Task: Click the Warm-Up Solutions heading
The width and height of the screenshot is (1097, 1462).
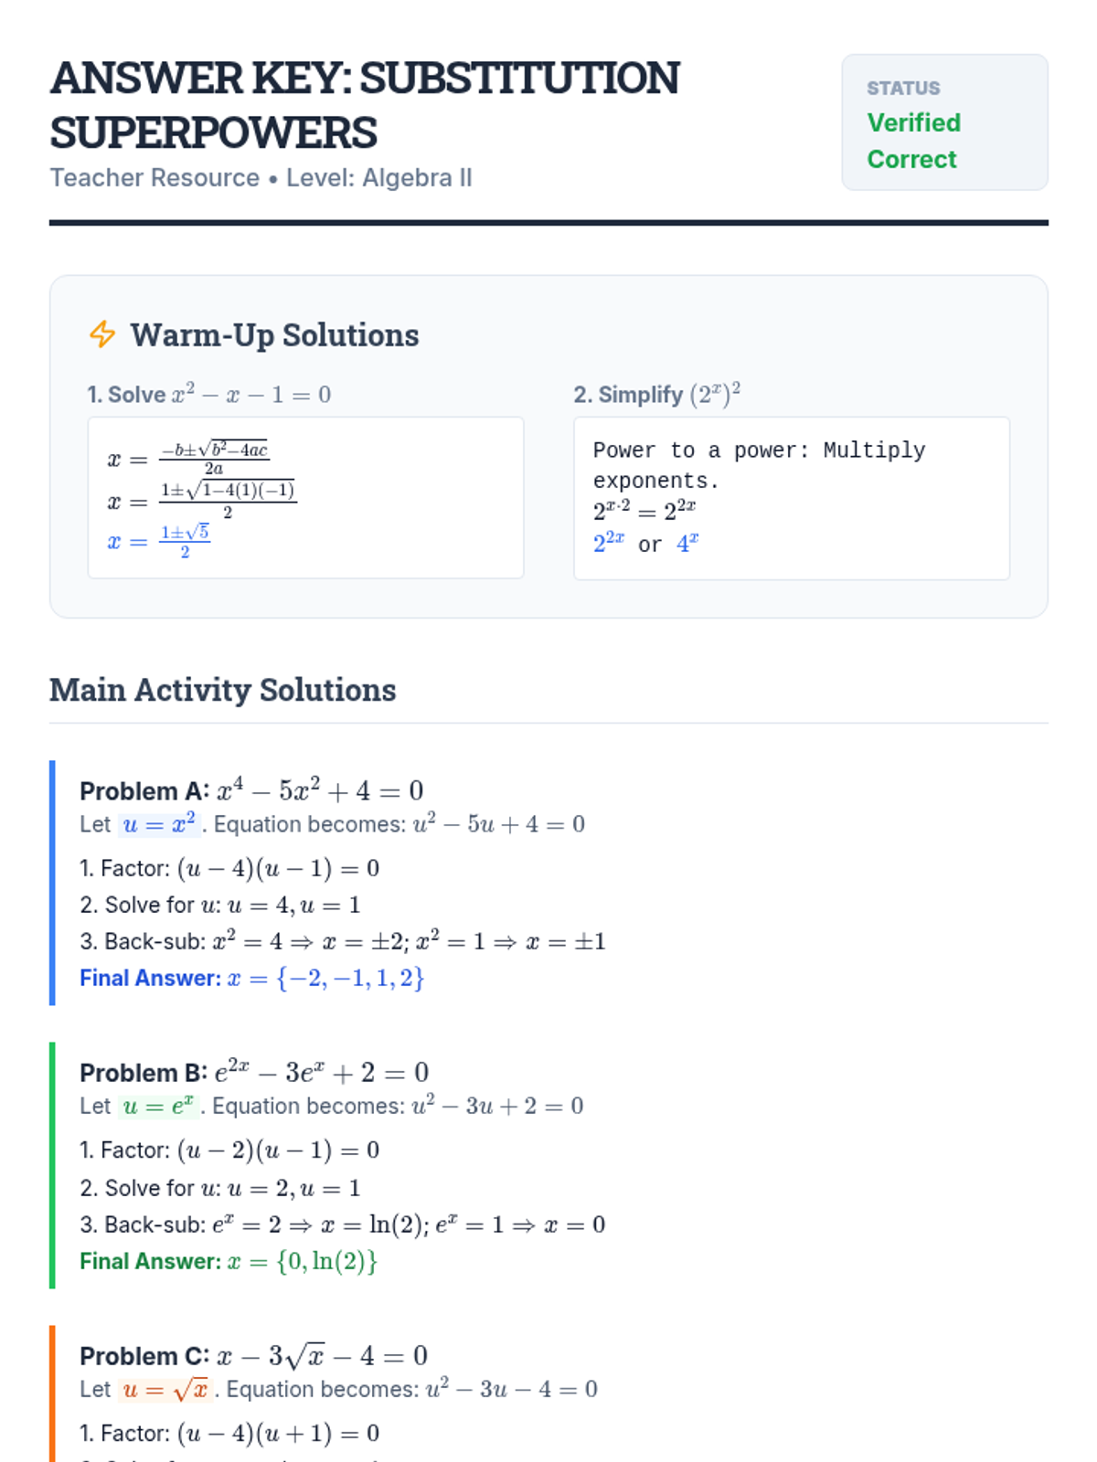Action: point(274,335)
